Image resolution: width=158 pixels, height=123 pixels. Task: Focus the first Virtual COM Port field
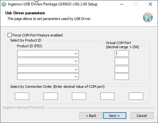[122, 54]
